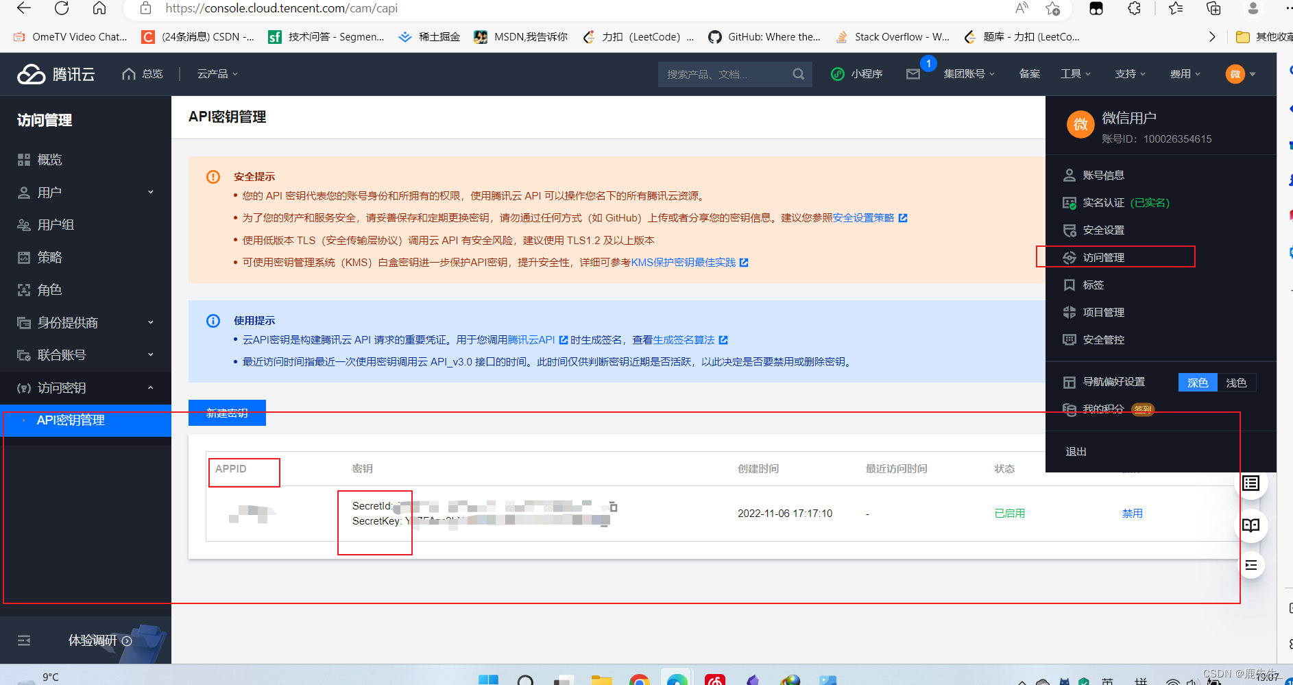The width and height of the screenshot is (1293, 685).
Task: Expand the 用户 sidebar menu
Action: pyautogui.click(x=86, y=193)
